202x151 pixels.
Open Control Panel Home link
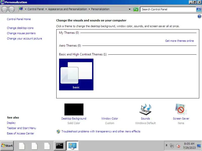(x=19, y=19)
